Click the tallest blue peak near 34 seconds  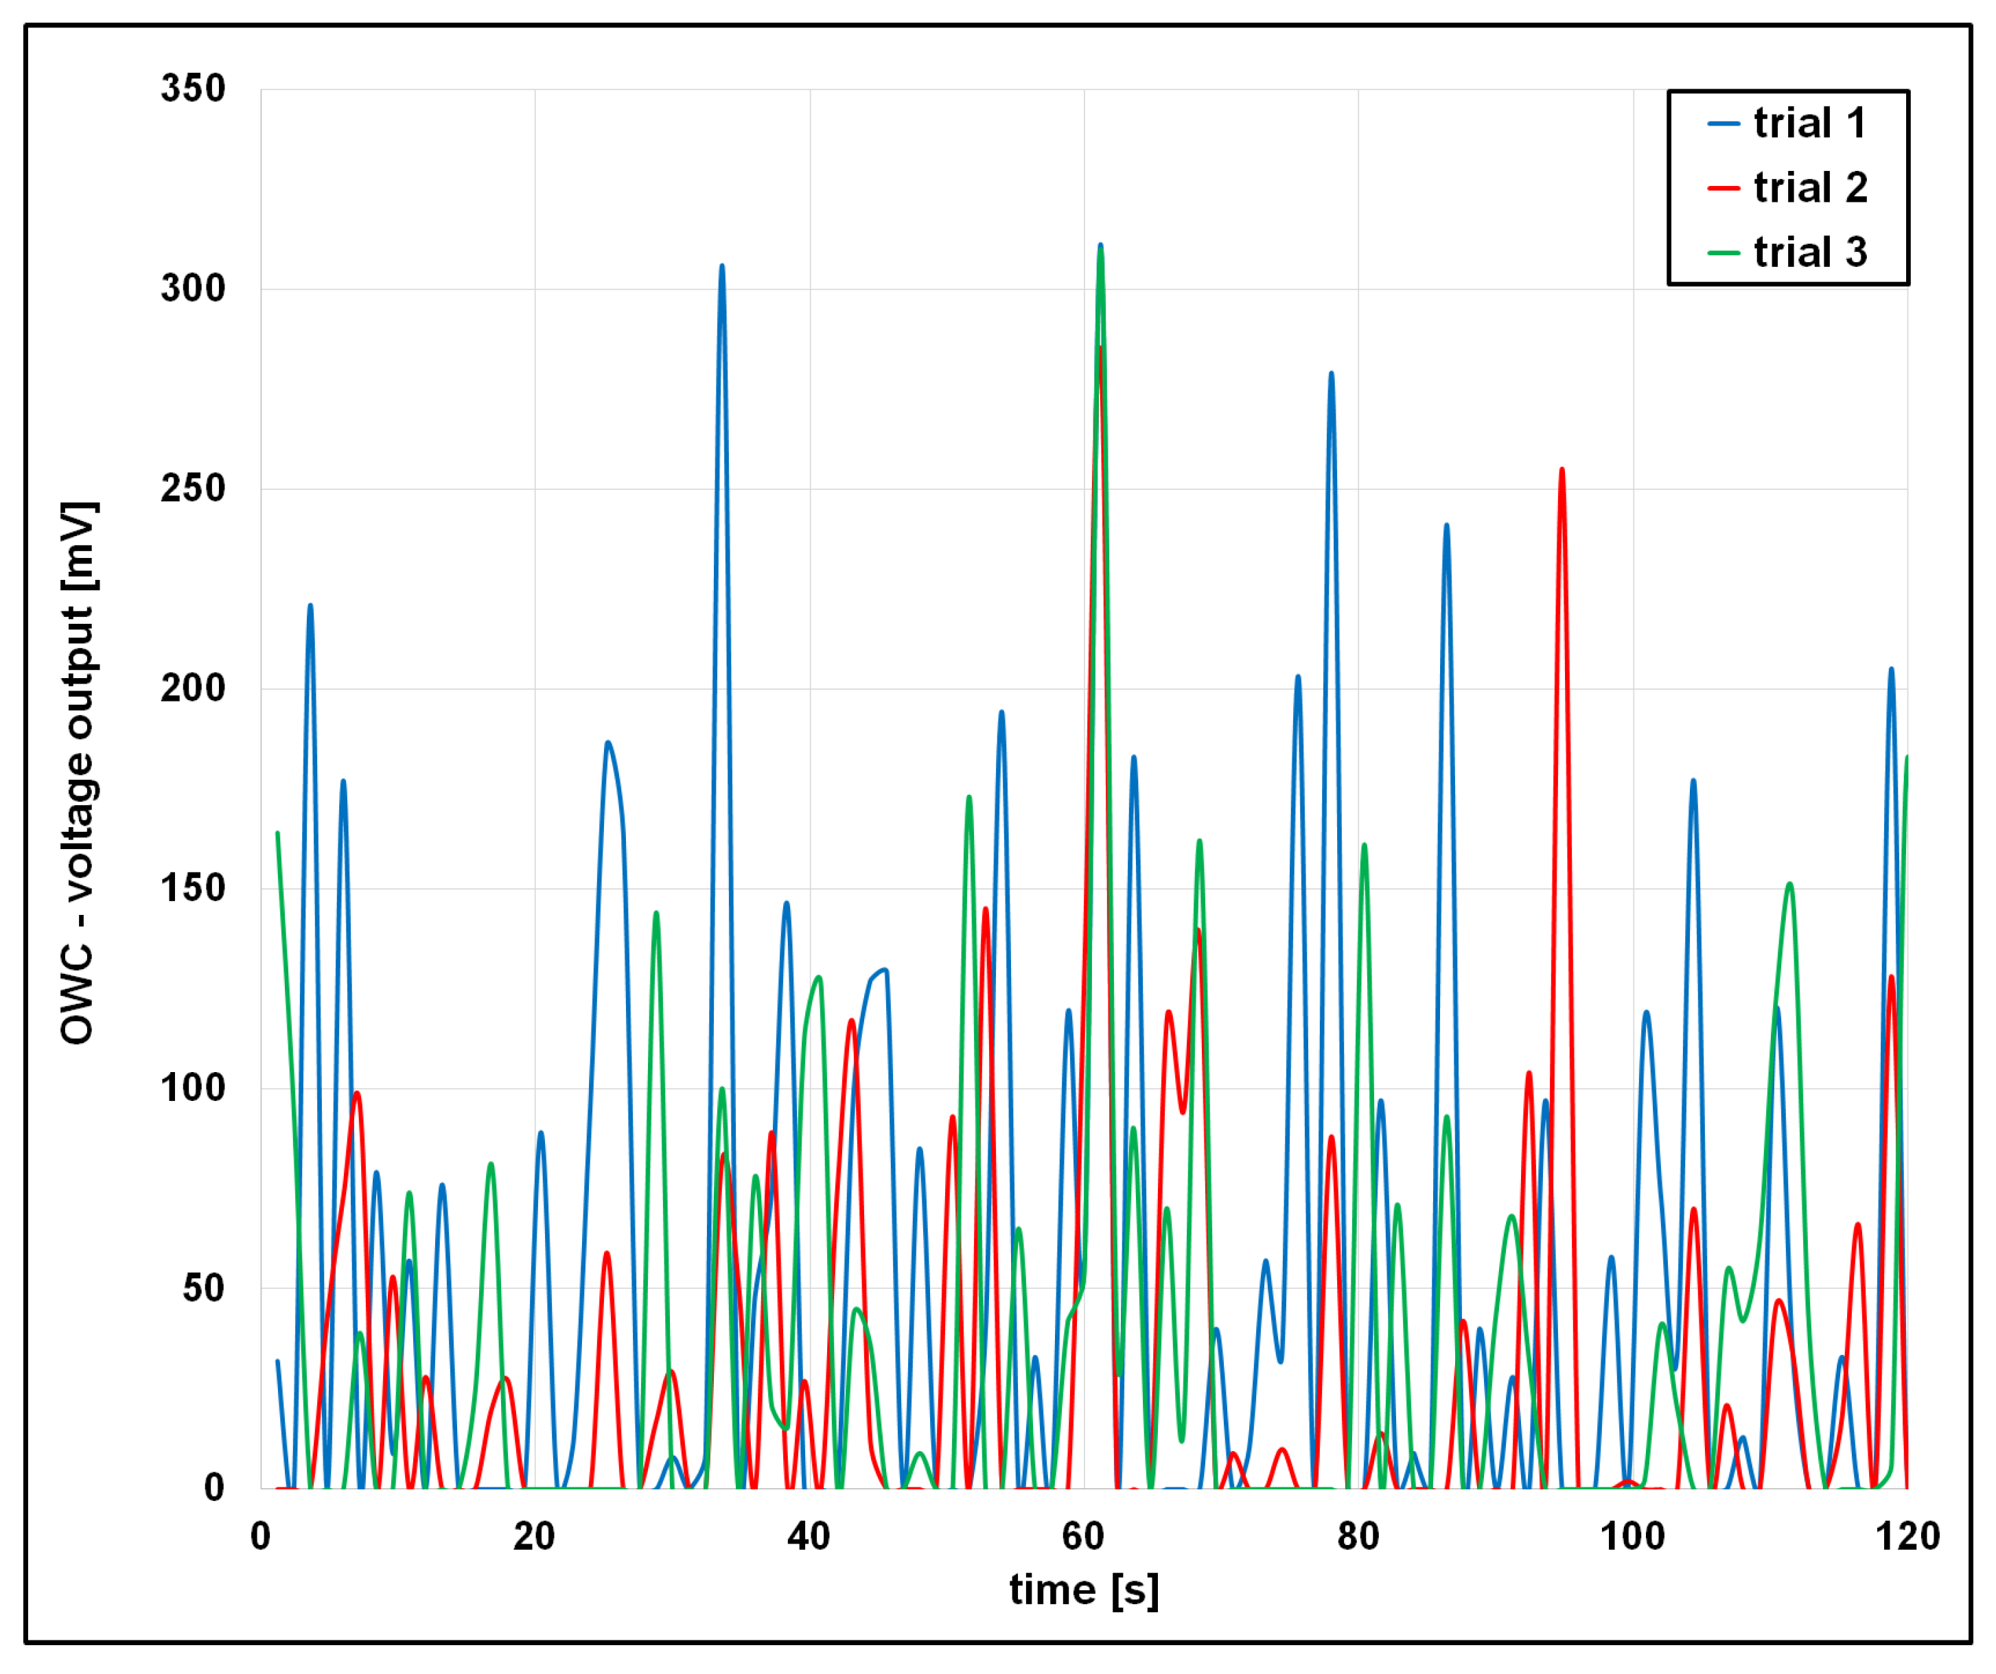point(722,268)
